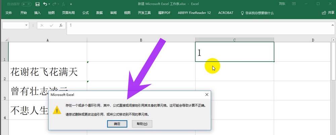The width and height of the screenshot is (336, 135).
Task: Close the Microsoft Excel warning dialog
Action: pyautogui.click(x=207, y=94)
